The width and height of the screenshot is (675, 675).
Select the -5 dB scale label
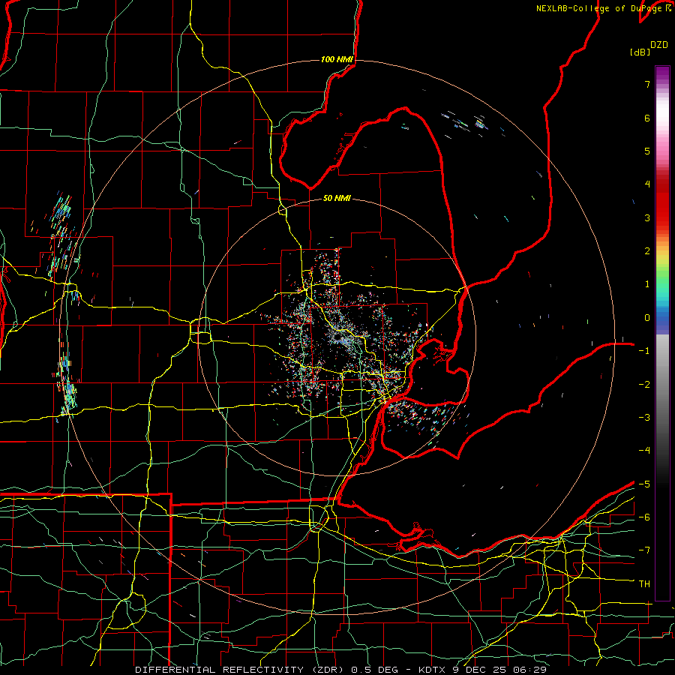pyautogui.click(x=644, y=484)
